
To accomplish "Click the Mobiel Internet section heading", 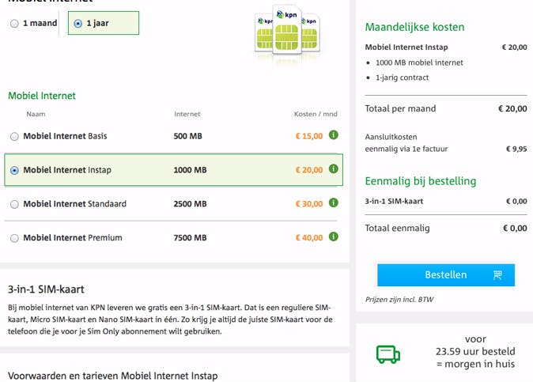I will tap(42, 96).
